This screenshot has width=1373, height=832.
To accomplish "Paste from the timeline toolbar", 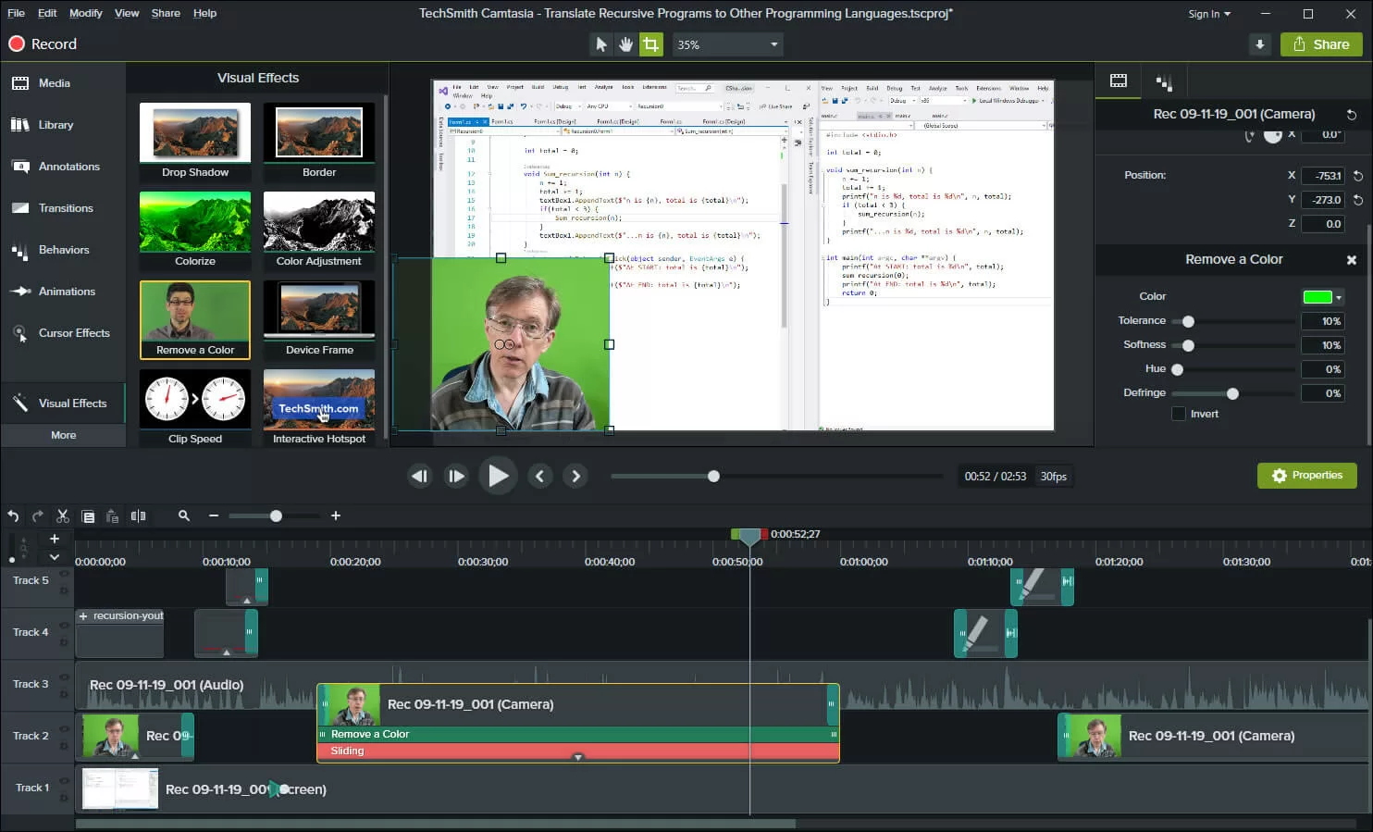I will (112, 515).
